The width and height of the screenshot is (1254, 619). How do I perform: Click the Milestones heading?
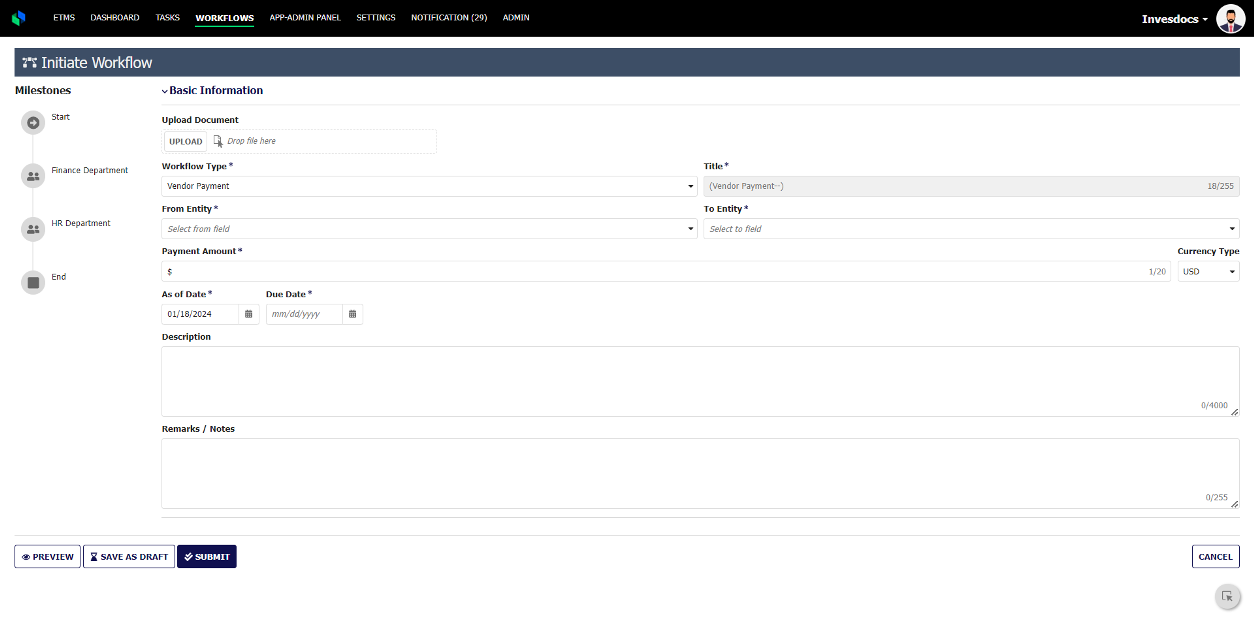[43, 90]
